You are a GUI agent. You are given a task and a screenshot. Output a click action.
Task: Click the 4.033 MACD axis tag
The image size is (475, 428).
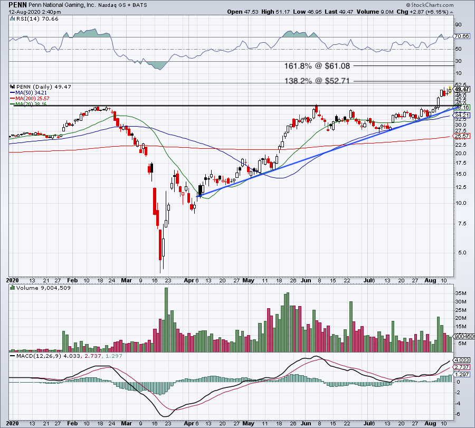pos(462,360)
